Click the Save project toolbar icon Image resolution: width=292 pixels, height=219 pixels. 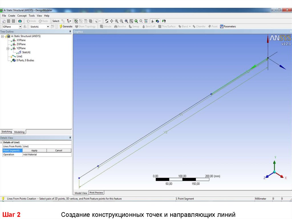point(9,21)
